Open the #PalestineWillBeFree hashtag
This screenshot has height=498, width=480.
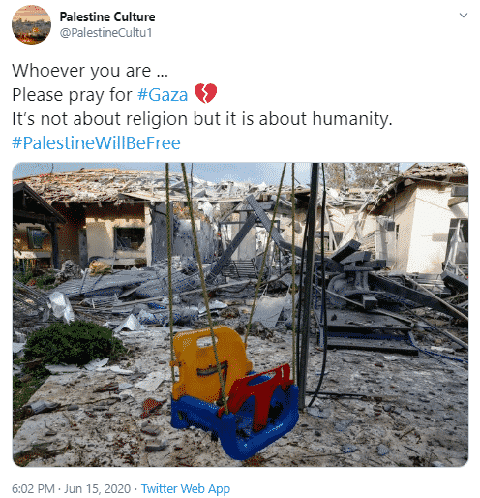coord(96,143)
